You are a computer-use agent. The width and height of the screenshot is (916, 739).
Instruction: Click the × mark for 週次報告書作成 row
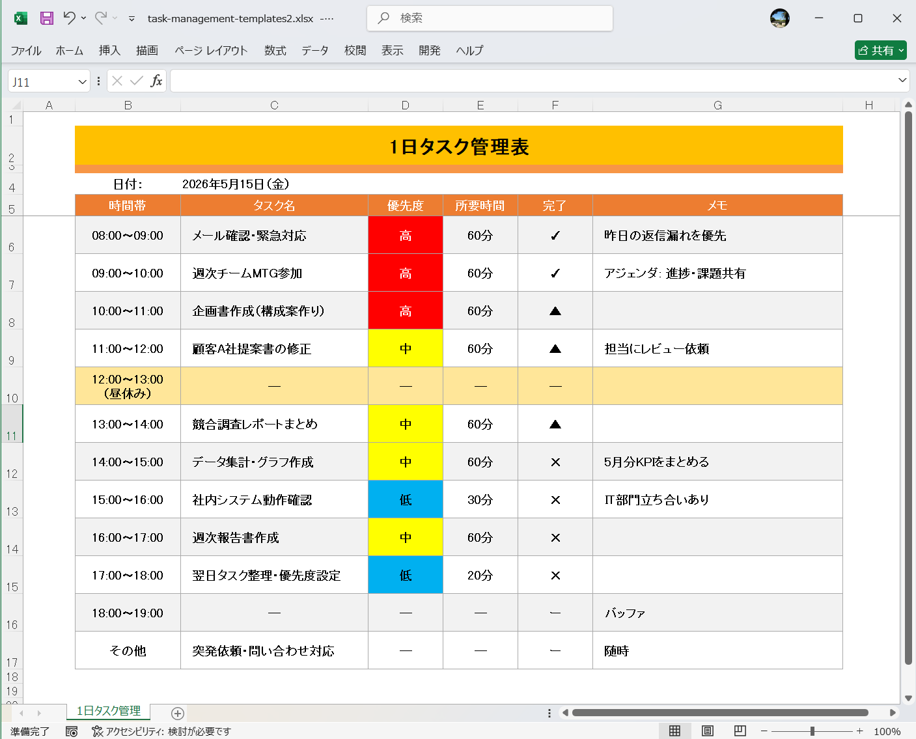[x=555, y=538]
